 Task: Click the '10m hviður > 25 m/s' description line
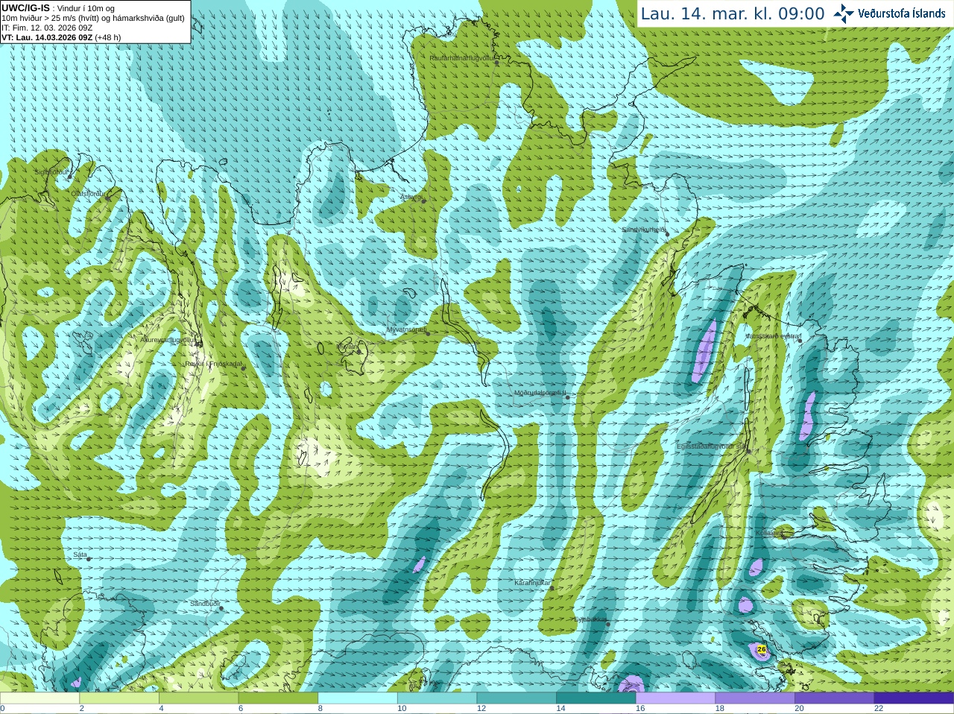[x=93, y=18]
